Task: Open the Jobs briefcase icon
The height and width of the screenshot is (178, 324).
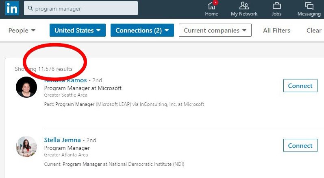Action: pos(277,6)
